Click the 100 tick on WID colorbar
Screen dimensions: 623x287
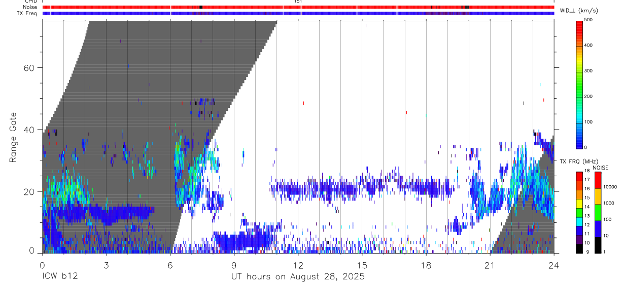pos(589,122)
